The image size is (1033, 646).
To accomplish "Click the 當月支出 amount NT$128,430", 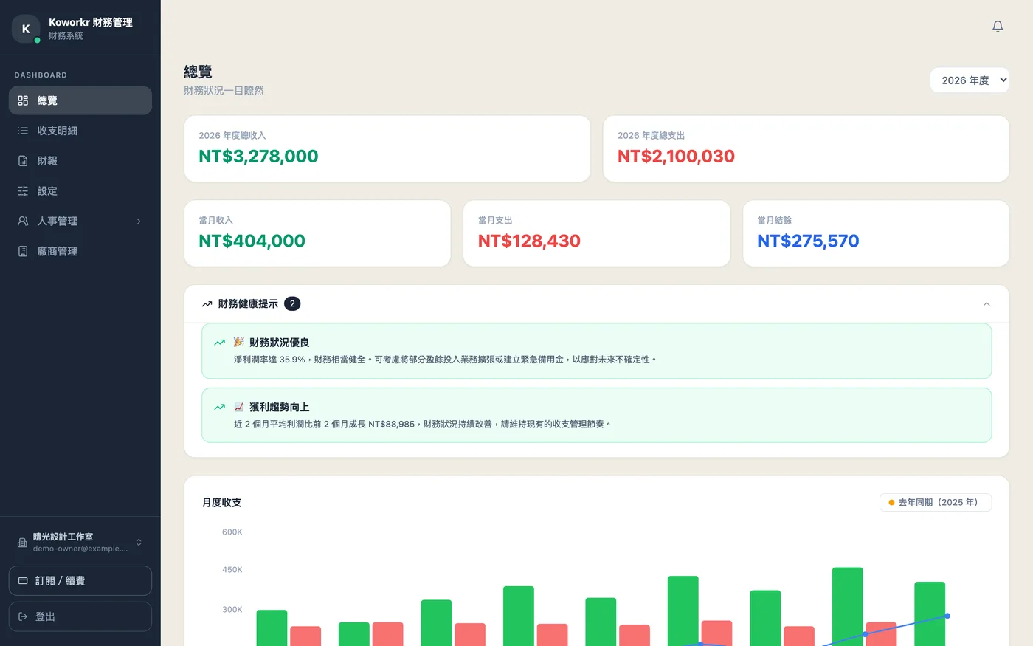I will (x=529, y=241).
